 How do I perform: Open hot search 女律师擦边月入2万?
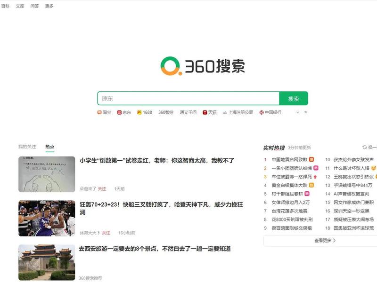click(x=291, y=203)
